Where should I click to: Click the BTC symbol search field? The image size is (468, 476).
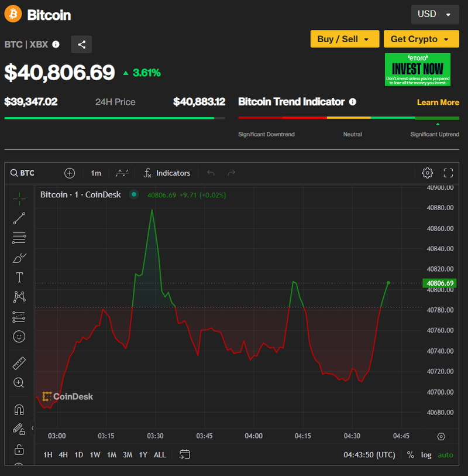[x=27, y=173]
